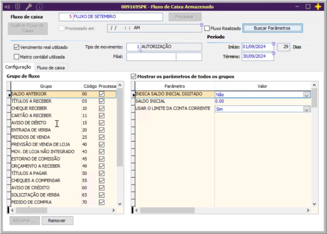The image size is (327, 234).
Task: Click the key icon in title bar
Action: (29, 6)
